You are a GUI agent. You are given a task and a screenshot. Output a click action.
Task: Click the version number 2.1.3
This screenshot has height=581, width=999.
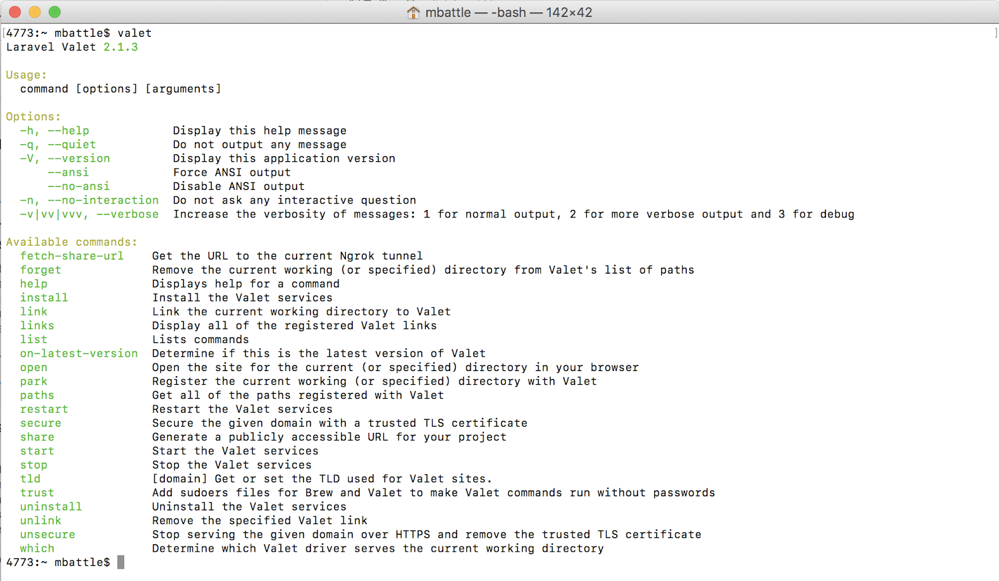[x=121, y=47]
